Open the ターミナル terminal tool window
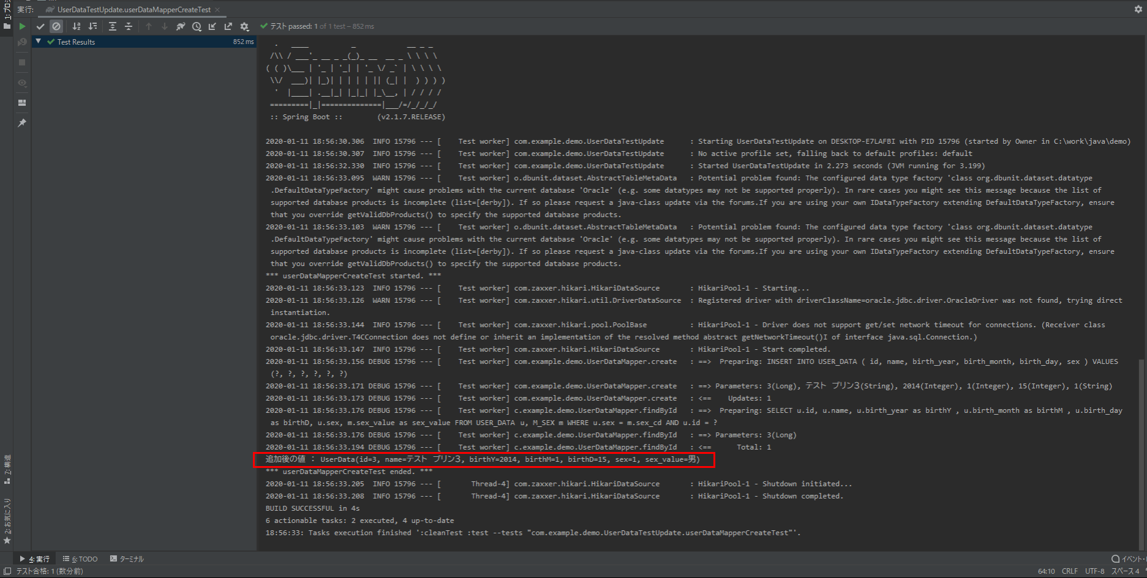The width and height of the screenshot is (1147, 578). [127, 559]
